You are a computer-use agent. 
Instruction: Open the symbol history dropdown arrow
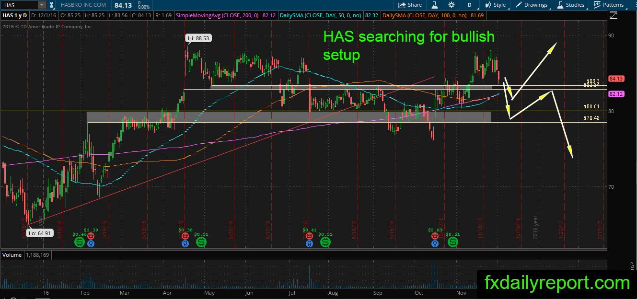coord(42,5)
